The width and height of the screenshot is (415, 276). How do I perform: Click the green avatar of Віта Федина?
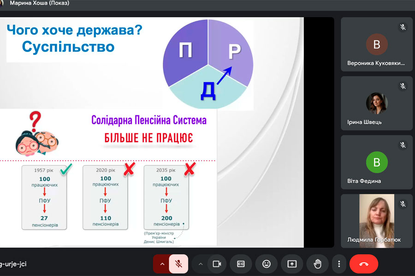[377, 162]
